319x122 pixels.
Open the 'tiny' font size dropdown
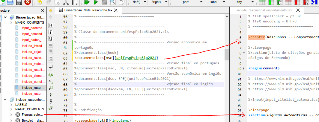pos(253,1)
